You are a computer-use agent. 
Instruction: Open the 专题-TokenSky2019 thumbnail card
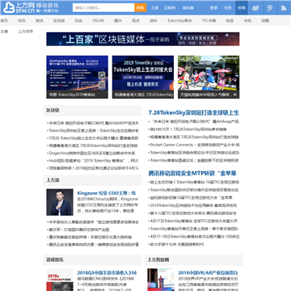[77, 77]
